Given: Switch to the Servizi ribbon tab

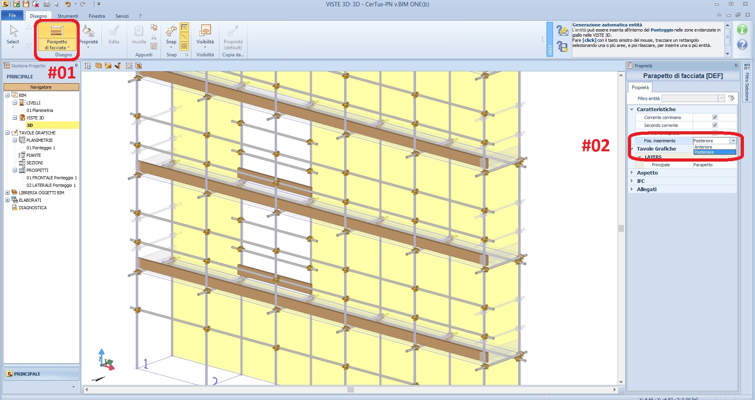Looking at the screenshot, I should [122, 16].
